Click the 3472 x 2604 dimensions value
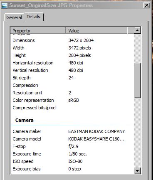 pos(81,40)
